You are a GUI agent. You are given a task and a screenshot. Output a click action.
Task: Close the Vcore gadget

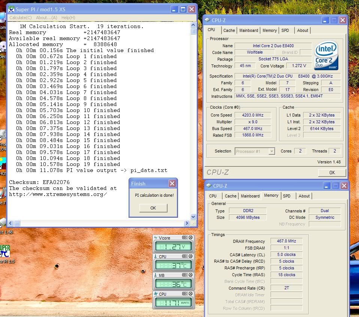pos(190,238)
